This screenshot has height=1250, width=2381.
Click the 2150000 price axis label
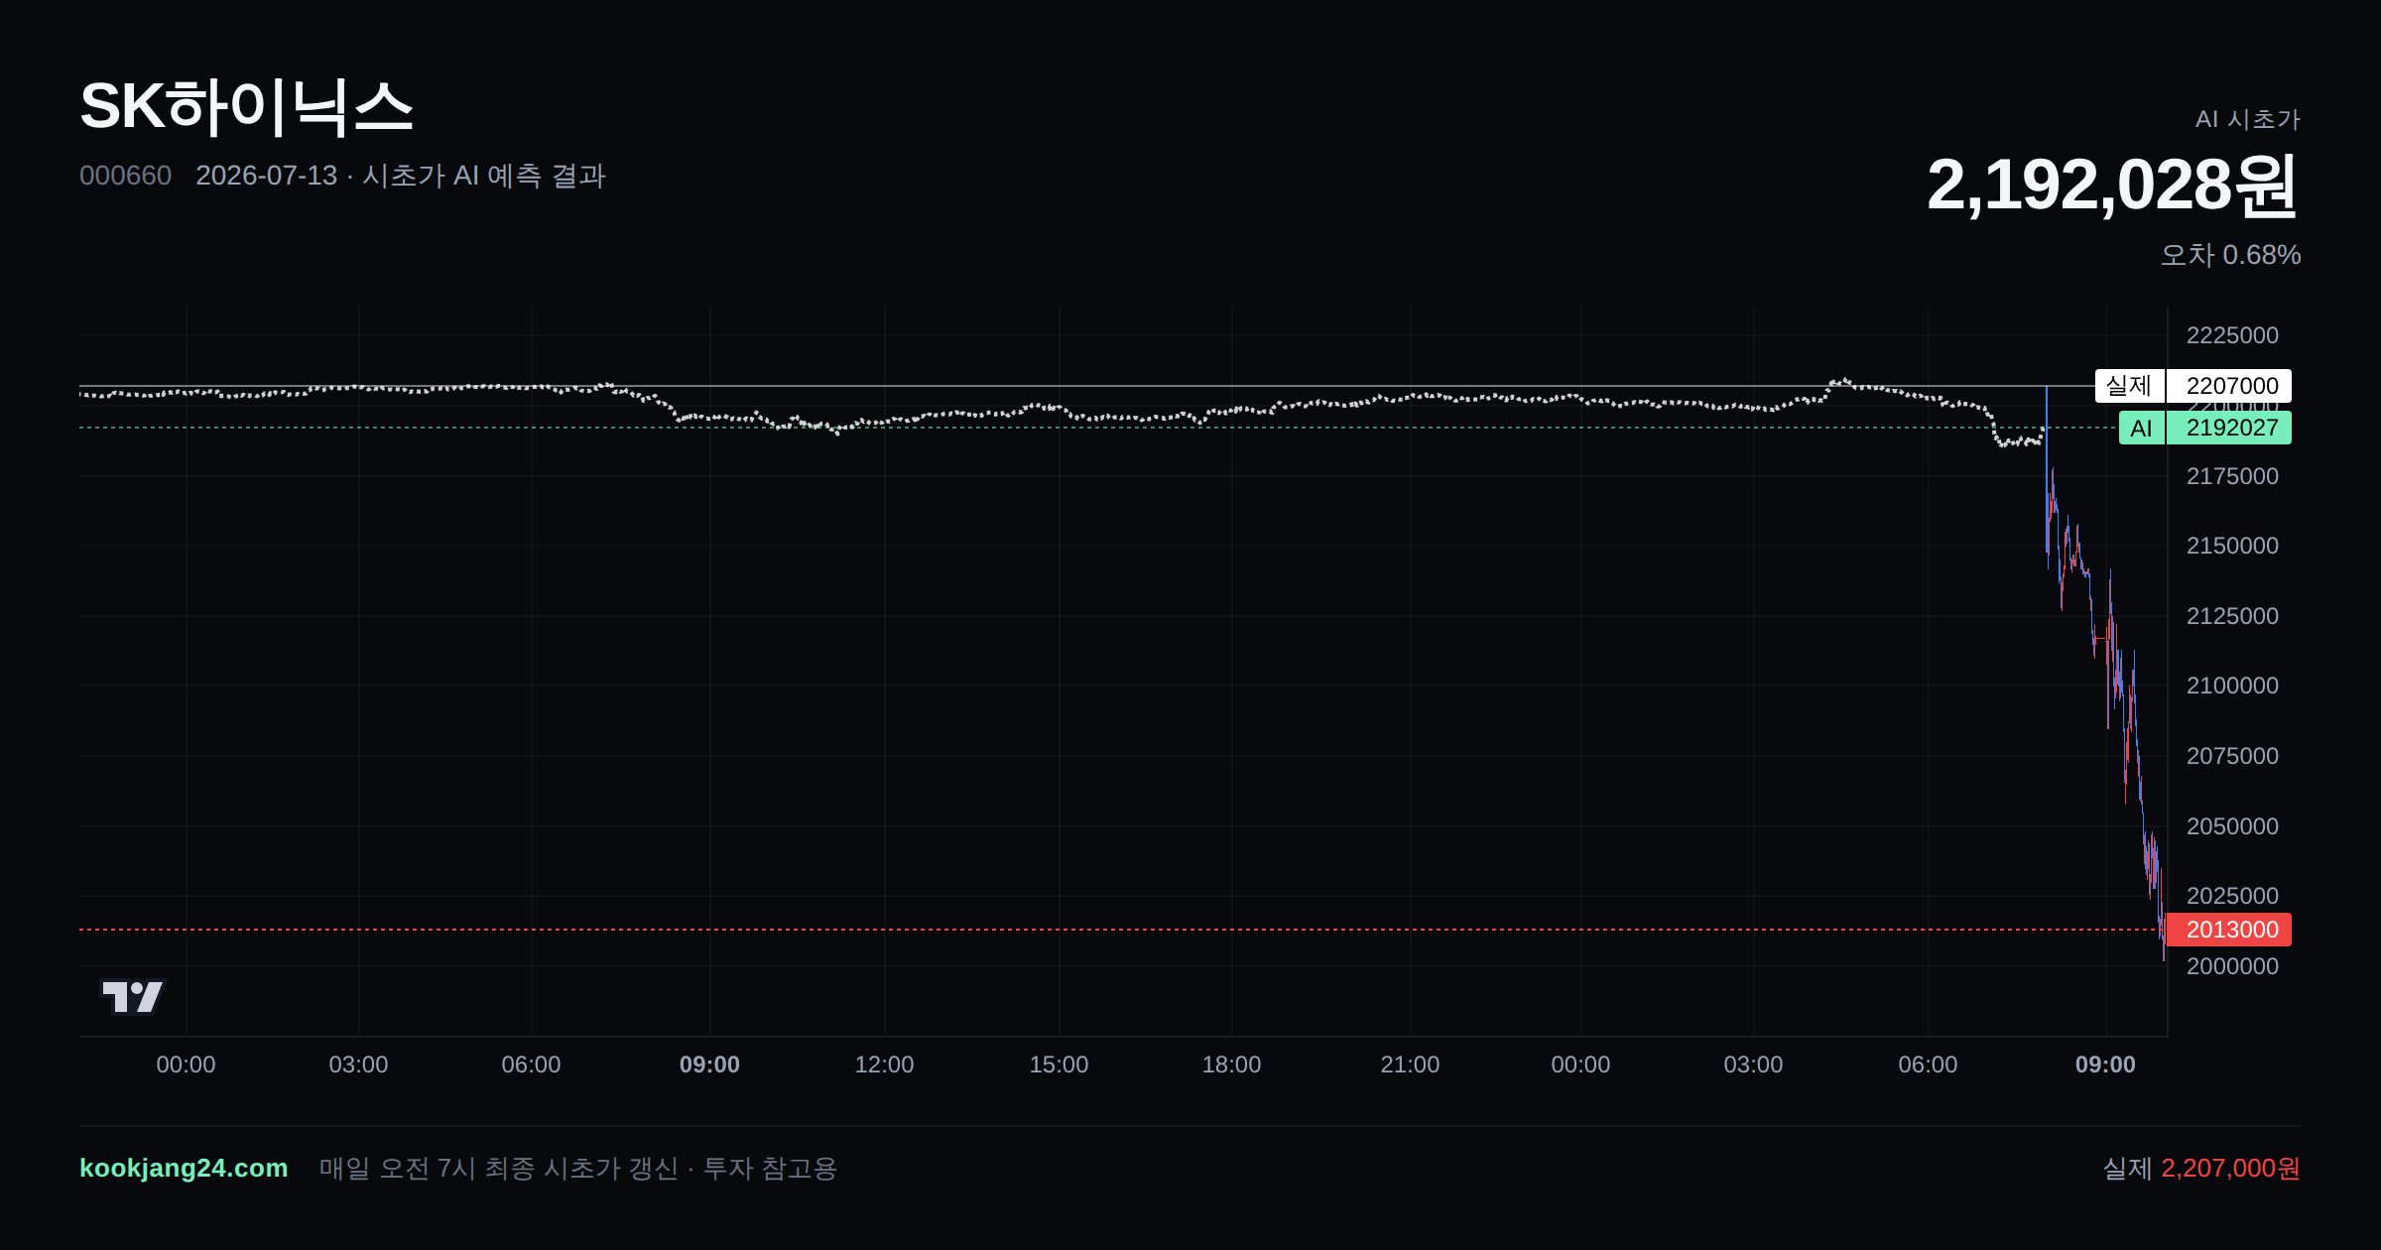tap(2232, 546)
